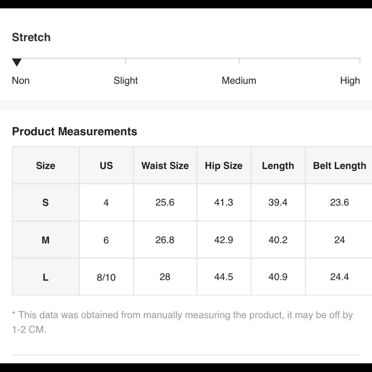Select the Size column header
The image size is (372, 372).
point(45,166)
